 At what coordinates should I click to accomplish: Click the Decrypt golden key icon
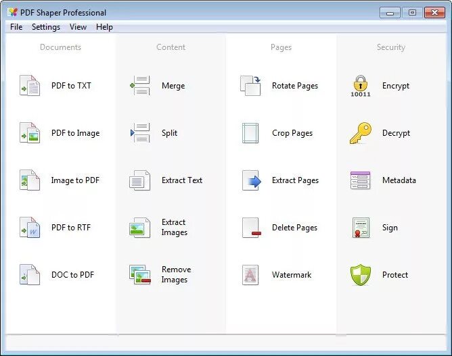361,133
